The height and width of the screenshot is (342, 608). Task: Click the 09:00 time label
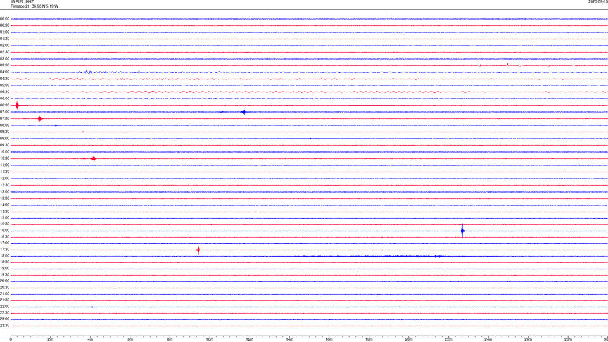point(5,139)
